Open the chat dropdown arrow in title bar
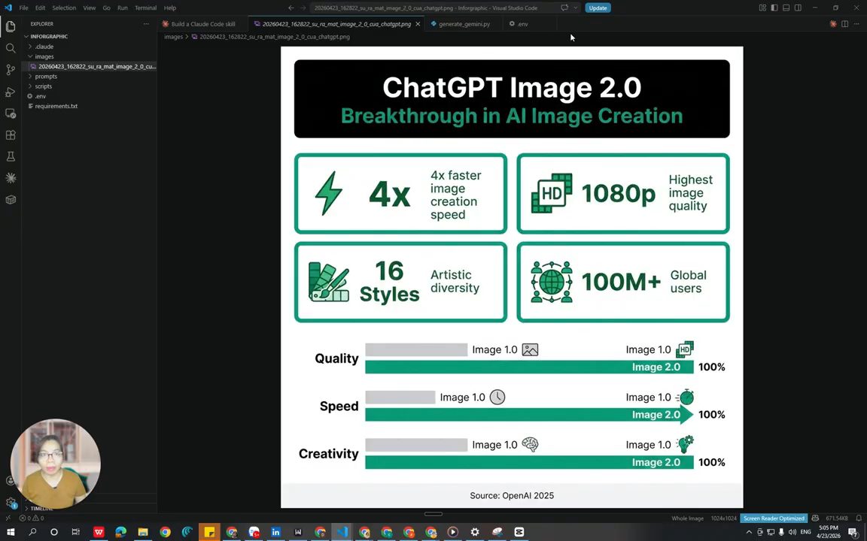The image size is (867, 541). point(576,8)
